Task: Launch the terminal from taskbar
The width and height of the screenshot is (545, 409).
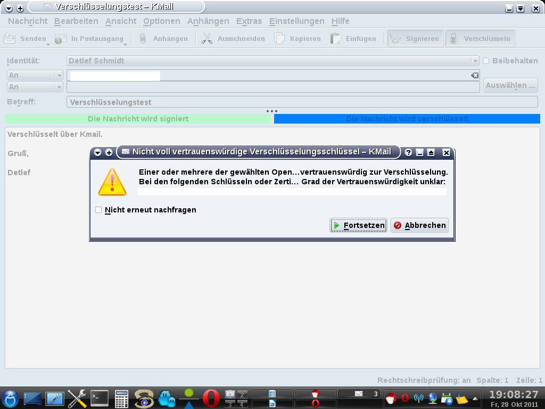Action: point(100,398)
